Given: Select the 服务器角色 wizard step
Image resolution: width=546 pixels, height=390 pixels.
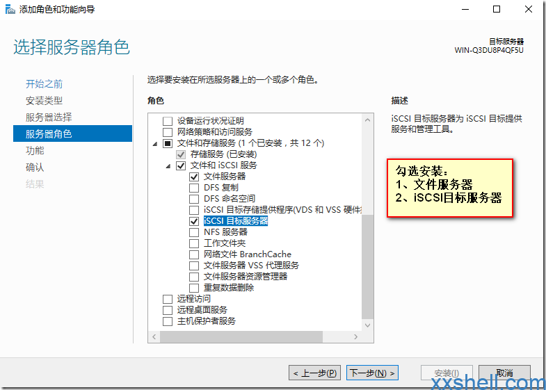Looking at the screenshot, I should pyautogui.click(x=72, y=133).
